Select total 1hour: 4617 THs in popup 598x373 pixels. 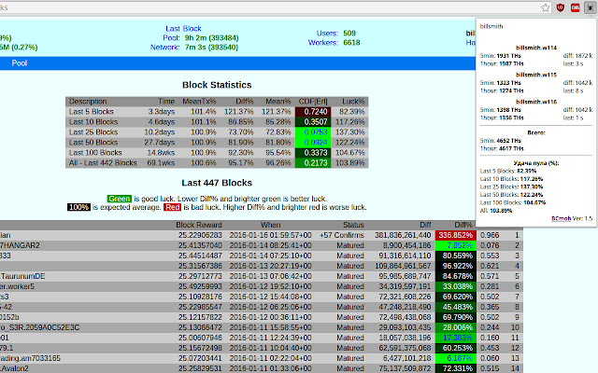point(502,148)
